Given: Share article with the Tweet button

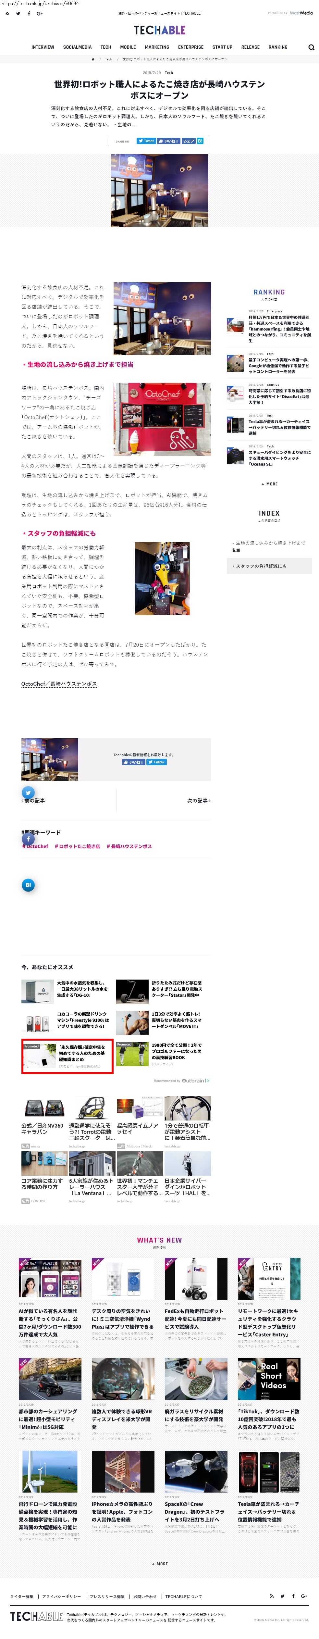Looking at the screenshot, I should [x=146, y=141].
